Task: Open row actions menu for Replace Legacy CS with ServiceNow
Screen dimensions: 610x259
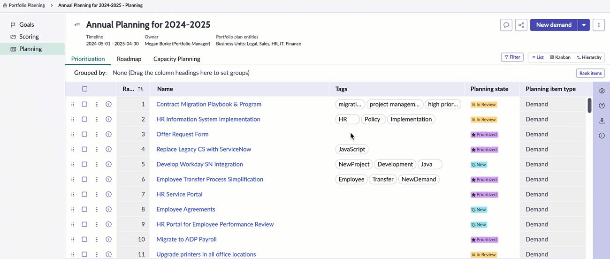Action: [x=97, y=149]
